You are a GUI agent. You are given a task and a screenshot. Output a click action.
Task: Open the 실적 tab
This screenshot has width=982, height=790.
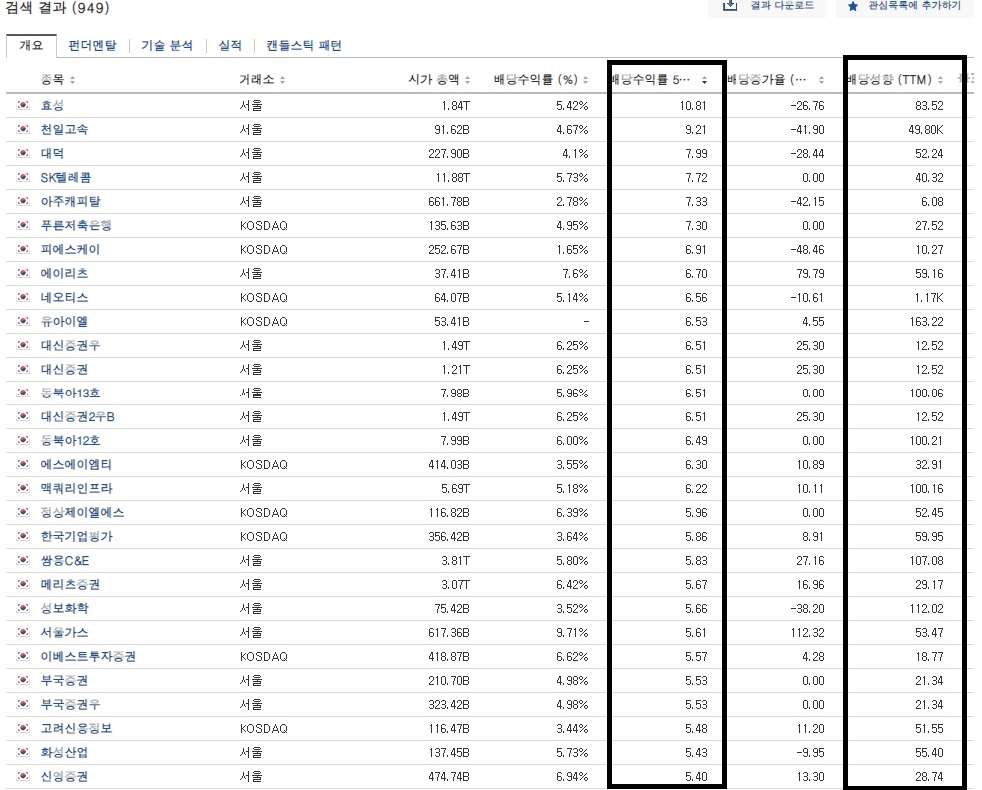(230, 45)
